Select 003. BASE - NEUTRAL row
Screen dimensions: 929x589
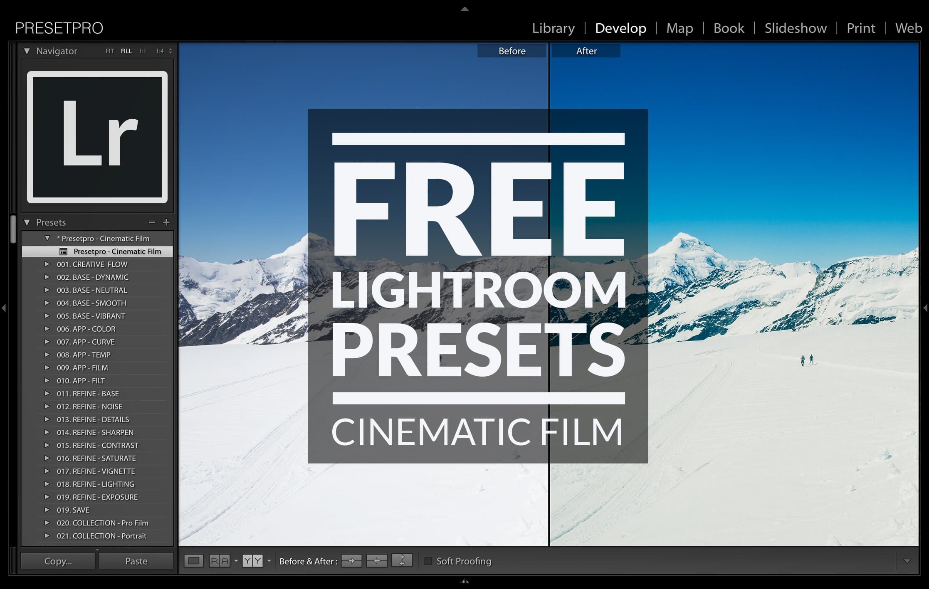pos(97,290)
